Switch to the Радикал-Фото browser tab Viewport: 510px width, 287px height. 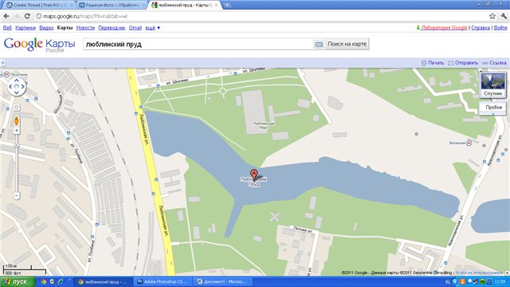[x=112, y=6]
